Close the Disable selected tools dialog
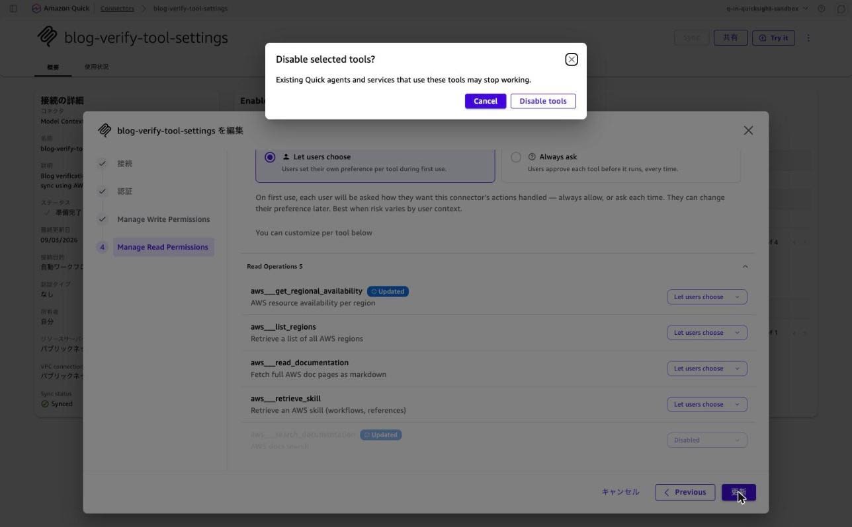 [572, 59]
